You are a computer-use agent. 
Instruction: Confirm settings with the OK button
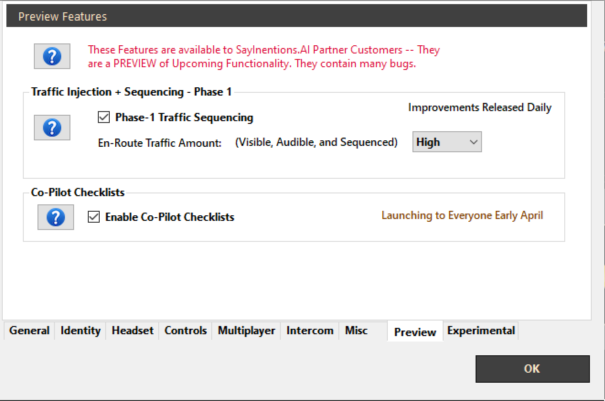[532, 369]
